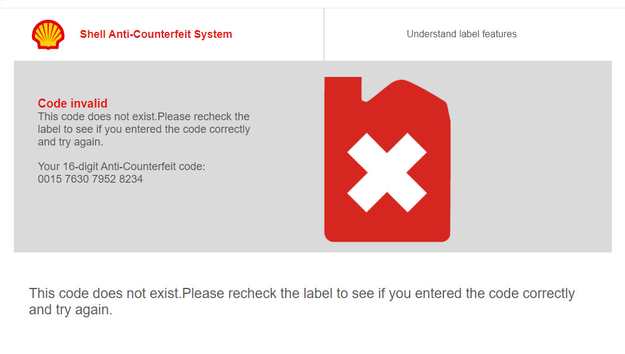
Task: Click the red oil canister icon
Action: pyautogui.click(x=387, y=159)
